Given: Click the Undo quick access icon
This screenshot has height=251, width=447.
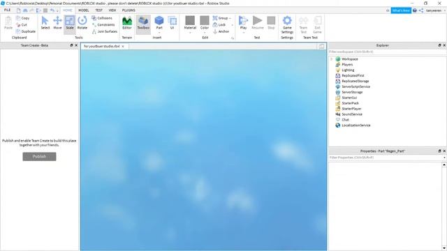Looking at the screenshot, I should 52,10.
